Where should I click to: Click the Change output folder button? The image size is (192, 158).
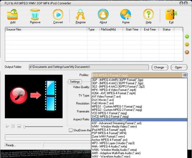point(160,67)
